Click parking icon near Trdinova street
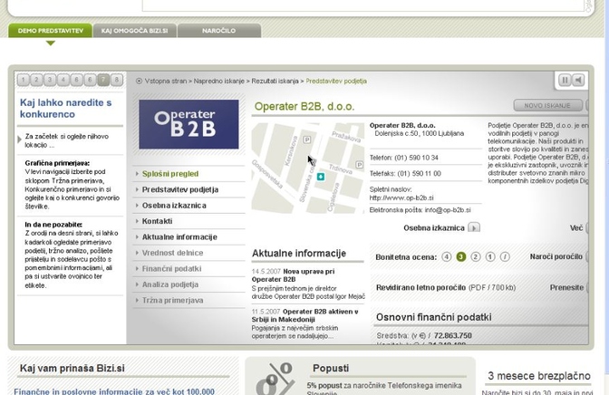 360,165
